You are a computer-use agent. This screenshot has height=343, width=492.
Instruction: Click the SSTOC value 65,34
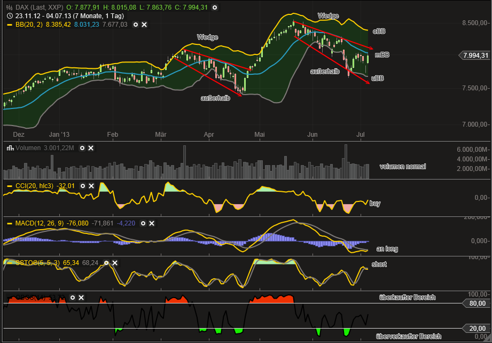point(71,263)
